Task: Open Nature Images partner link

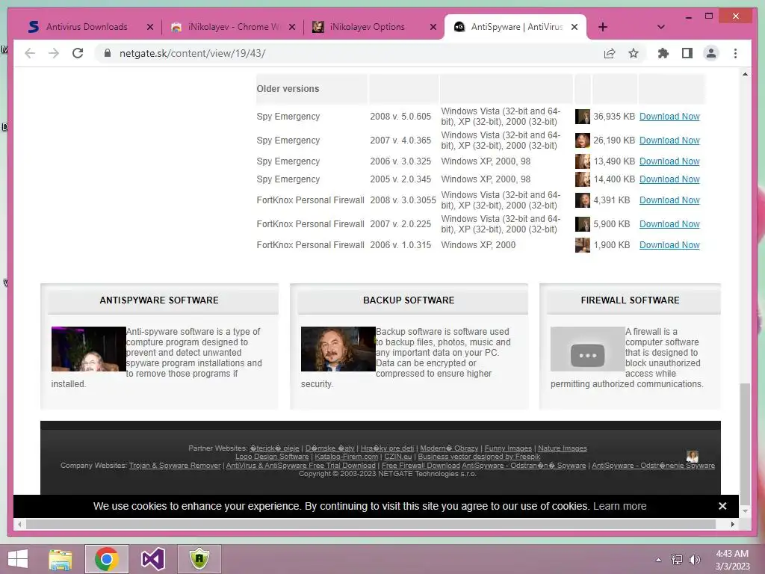Action: [x=562, y=448]
